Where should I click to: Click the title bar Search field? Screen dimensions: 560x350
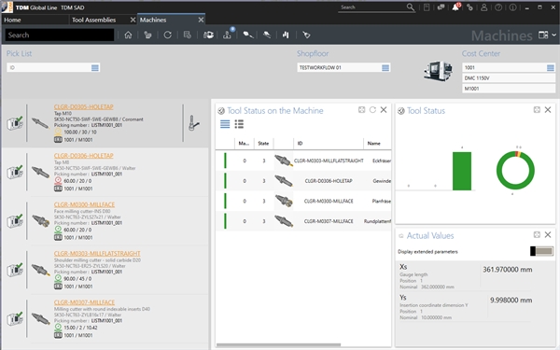(371, 7)
